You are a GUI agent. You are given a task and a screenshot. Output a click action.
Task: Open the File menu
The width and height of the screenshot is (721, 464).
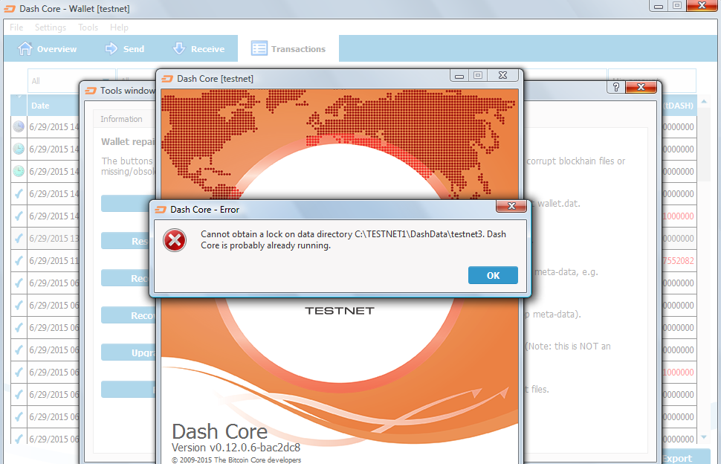[16, 28]
